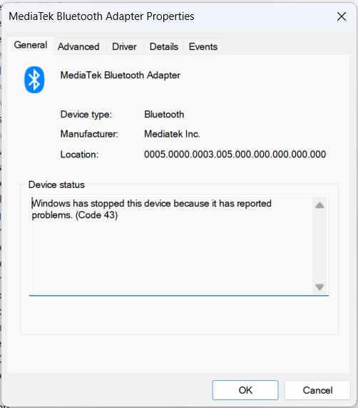
Task: View the Events tab
Action: [x=203, y=47]
